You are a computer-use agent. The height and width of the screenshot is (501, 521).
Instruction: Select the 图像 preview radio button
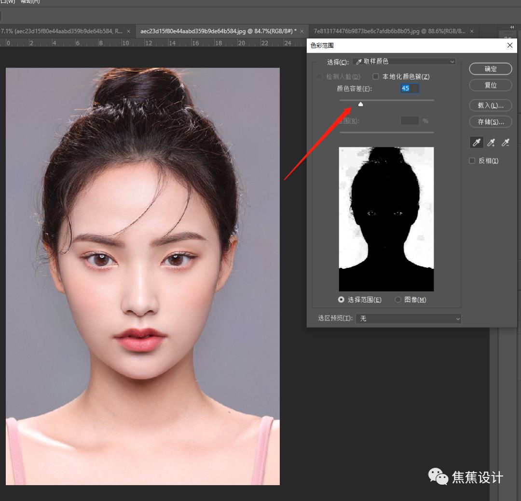[x=398, y=299]
